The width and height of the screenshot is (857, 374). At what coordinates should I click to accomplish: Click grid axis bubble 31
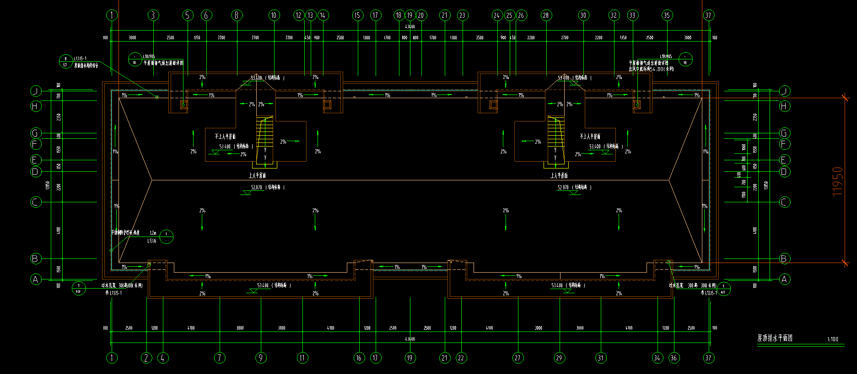pyautogui.click(x=601, y=358)
